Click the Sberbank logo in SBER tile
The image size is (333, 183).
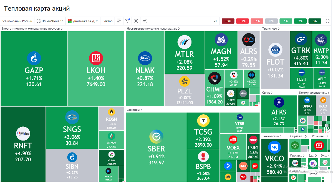point(157,137)
